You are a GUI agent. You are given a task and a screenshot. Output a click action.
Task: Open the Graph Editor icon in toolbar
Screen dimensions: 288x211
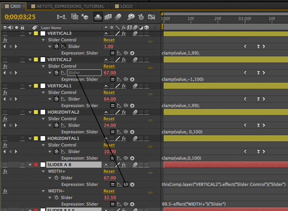[x=151, y=17]
